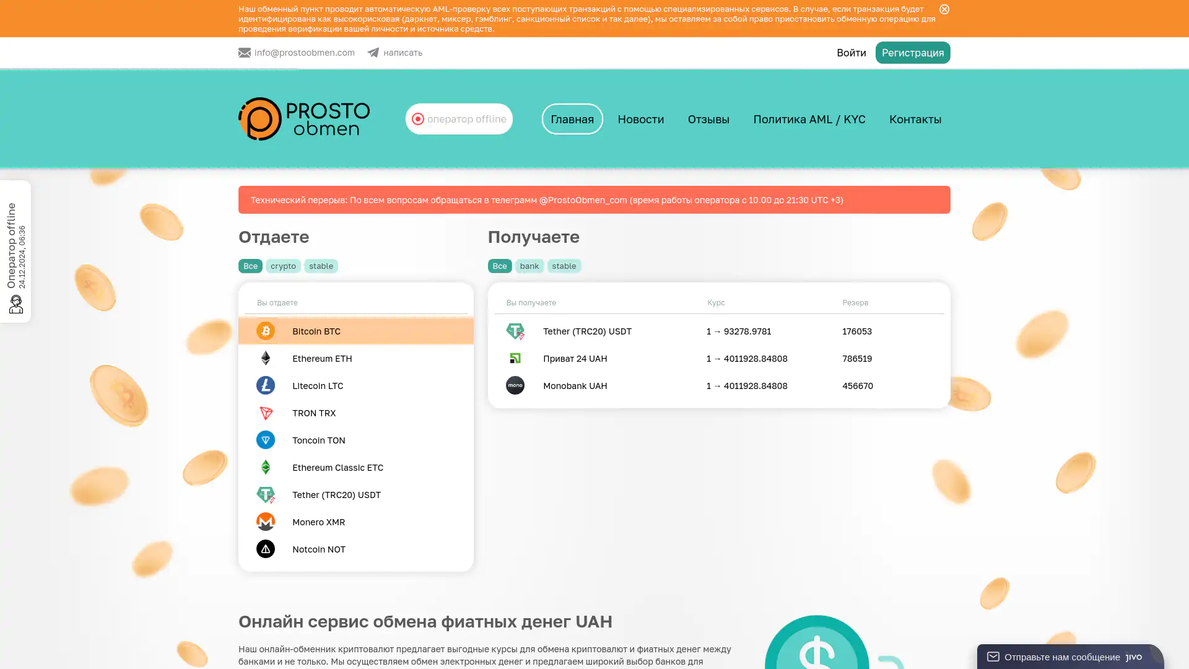Close the orange AML notice banner
The width and height of the screenshot is (1189, 669).
[944, 9]
